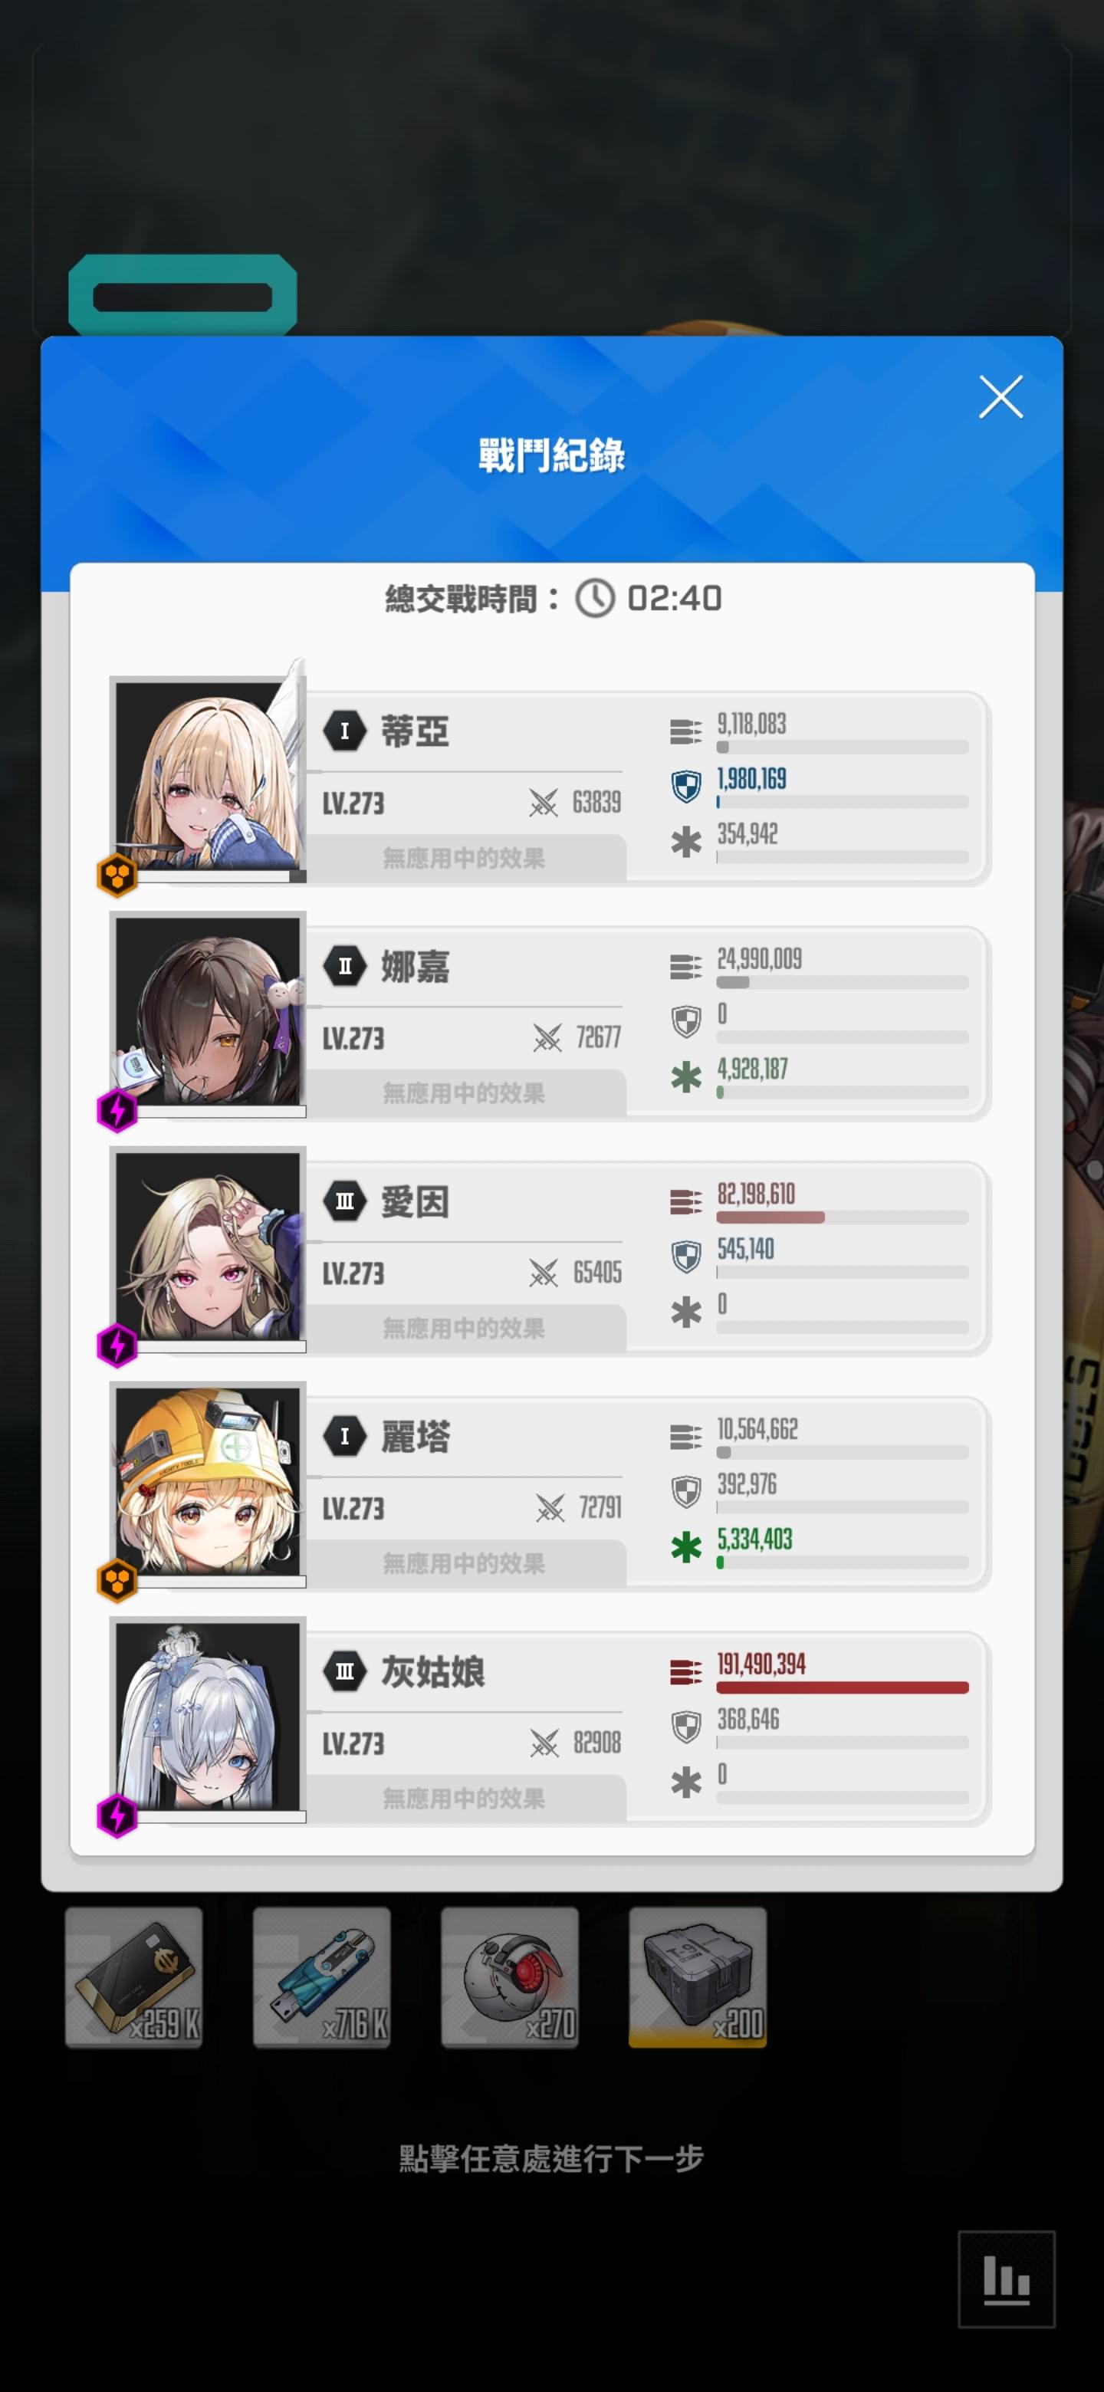The width and height of the screenshot is (1104, 2392).
Task: Click 灰姑娘 red damage bar
Action: pos(842,1687)
